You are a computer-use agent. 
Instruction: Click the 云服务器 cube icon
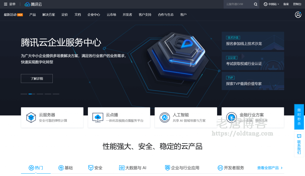[x=31, y=117]
